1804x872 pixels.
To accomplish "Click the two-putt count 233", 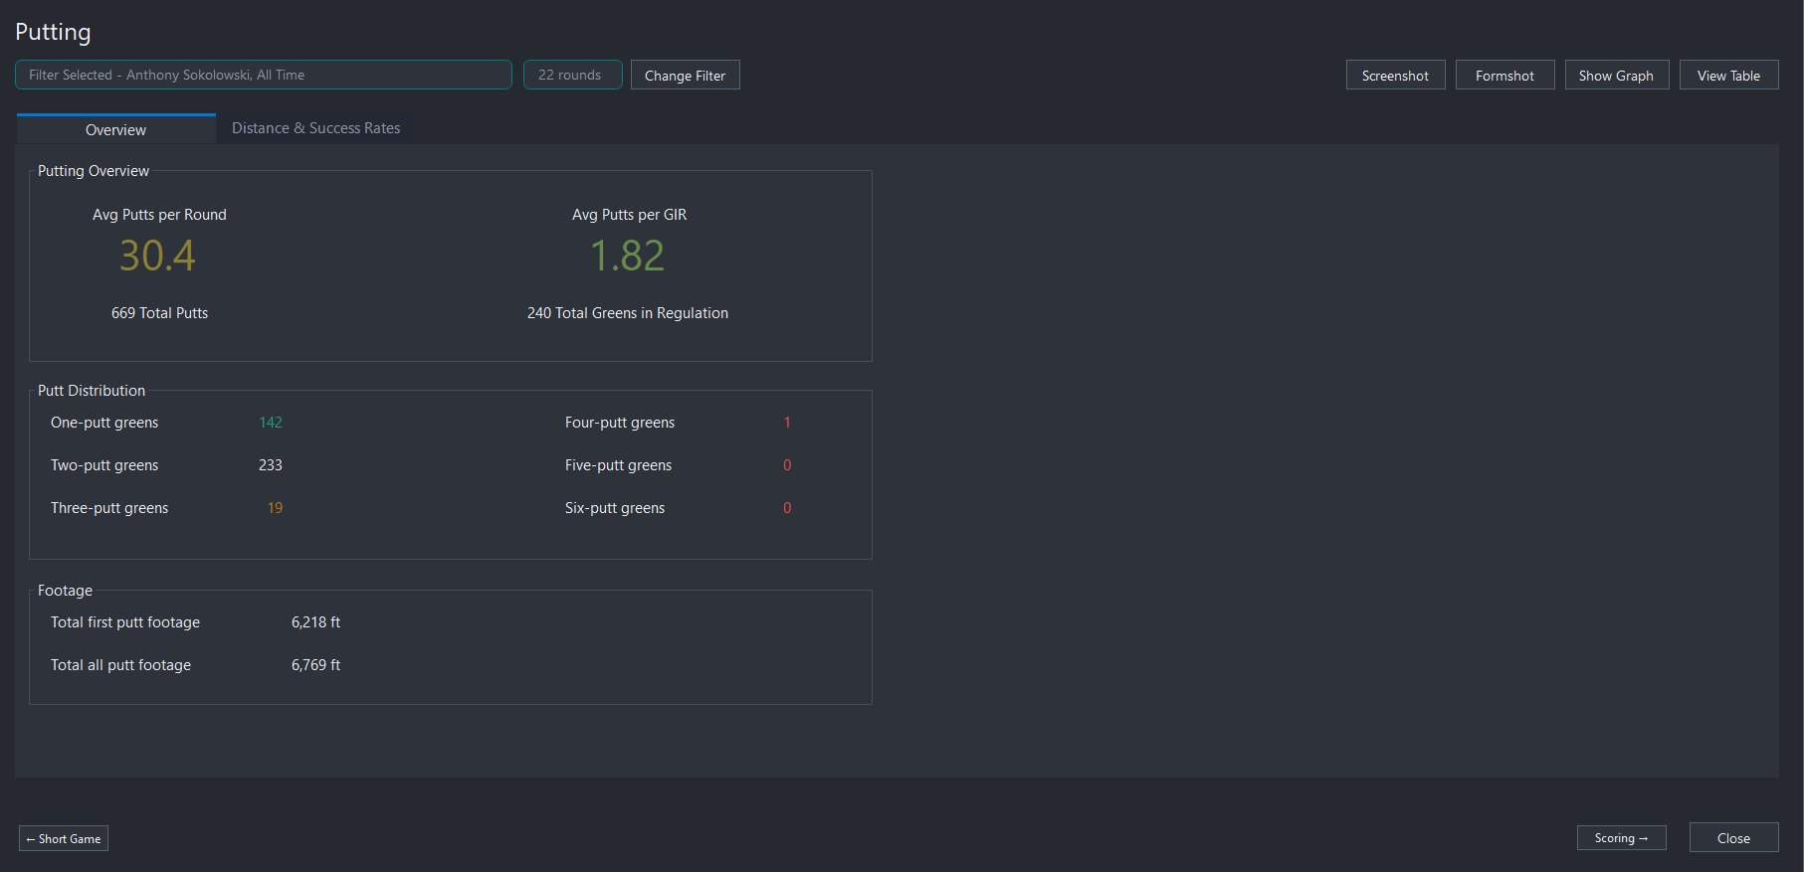I will [271, 465].
